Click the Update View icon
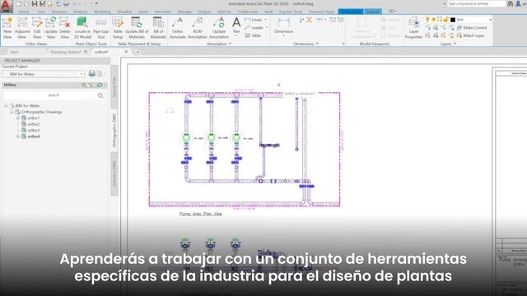Screen dimensions: 527x296 pos(51,28)
